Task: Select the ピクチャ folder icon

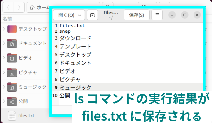Action: (12, 73)
